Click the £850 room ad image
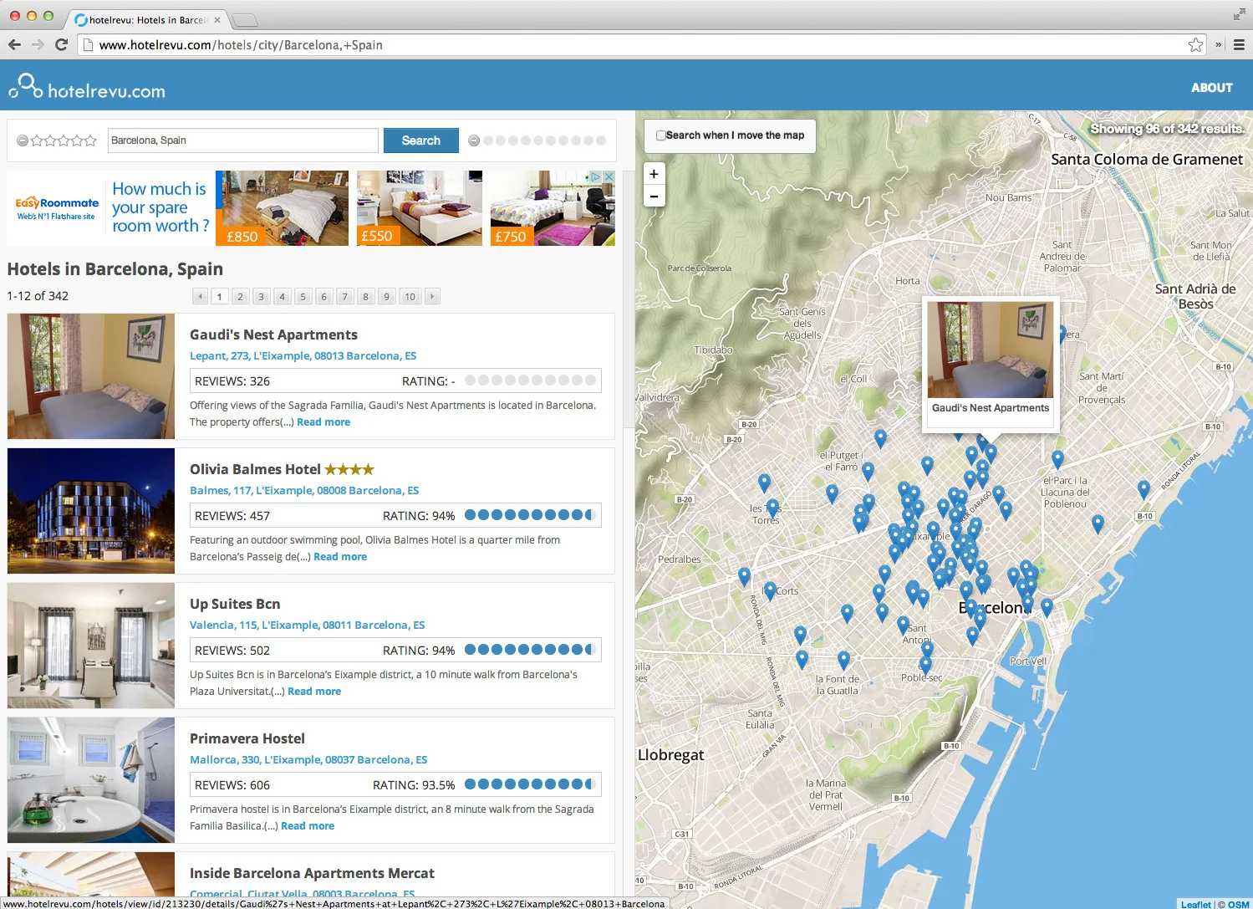 282,208
